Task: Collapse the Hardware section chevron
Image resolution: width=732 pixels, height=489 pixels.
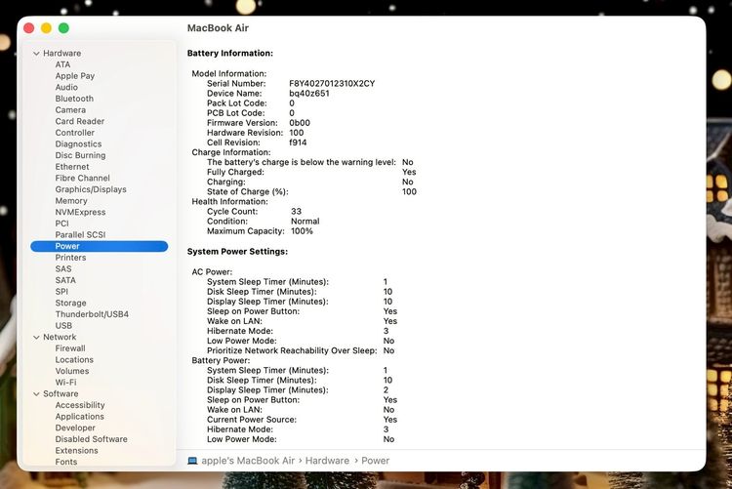Action: pyautogui.click(x=36, y=54)
